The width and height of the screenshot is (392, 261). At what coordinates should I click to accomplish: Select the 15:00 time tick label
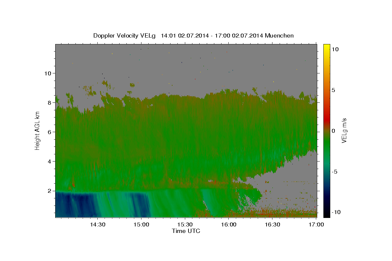click(x=141, y=224)
